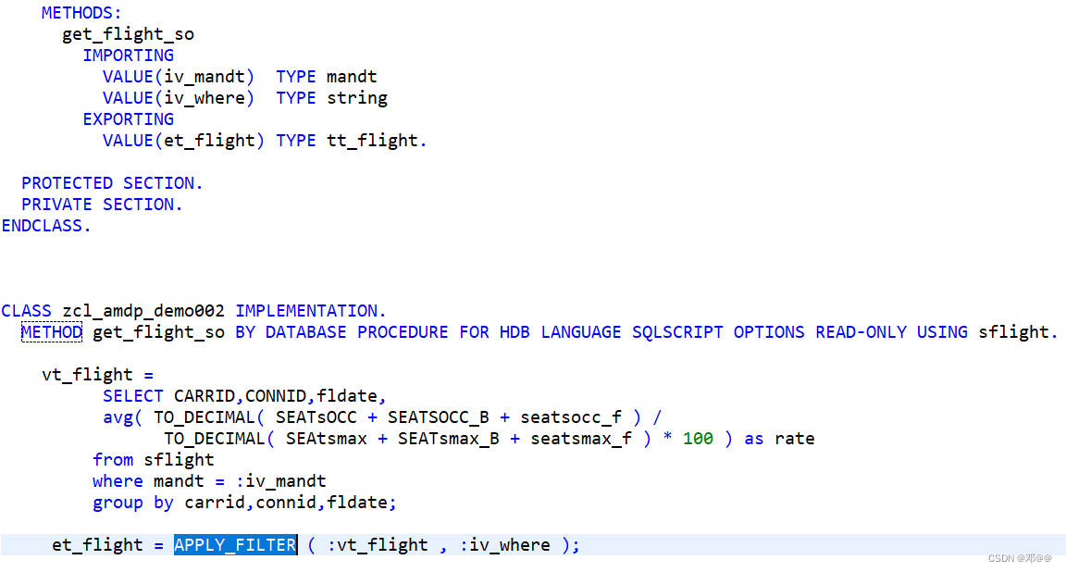Click the highlighted APPLY_FILTER keyword
This screenshot has width=1066, height=572.
click(234, 544)
